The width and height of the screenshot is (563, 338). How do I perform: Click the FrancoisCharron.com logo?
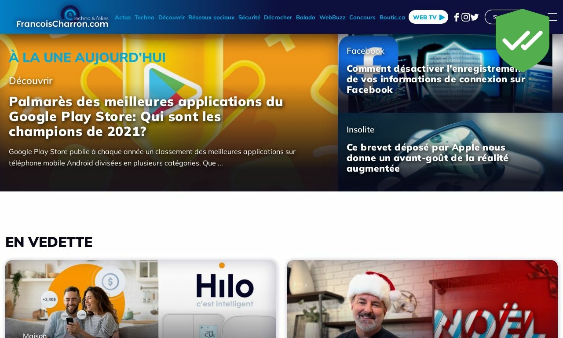click(62, 17)
